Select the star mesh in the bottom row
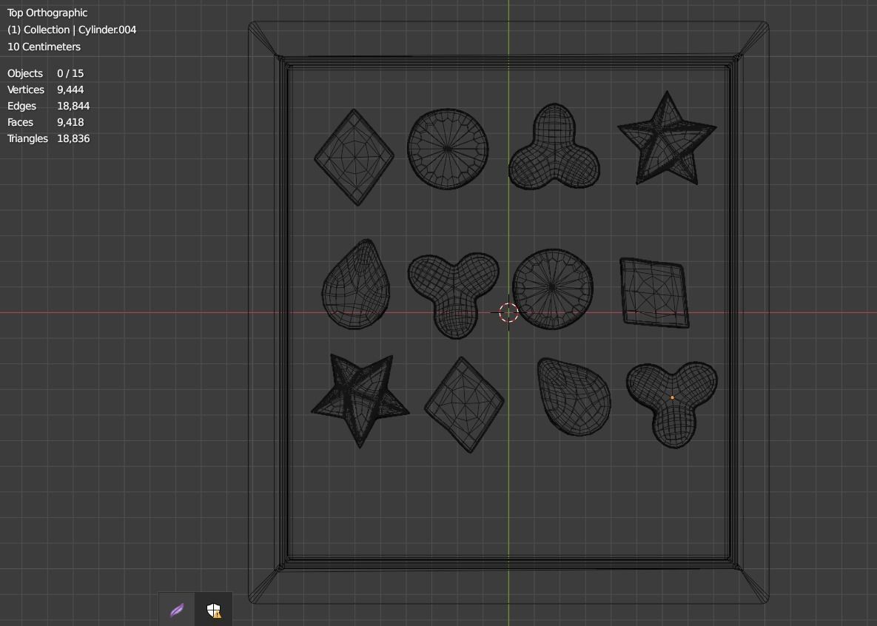 360,400
